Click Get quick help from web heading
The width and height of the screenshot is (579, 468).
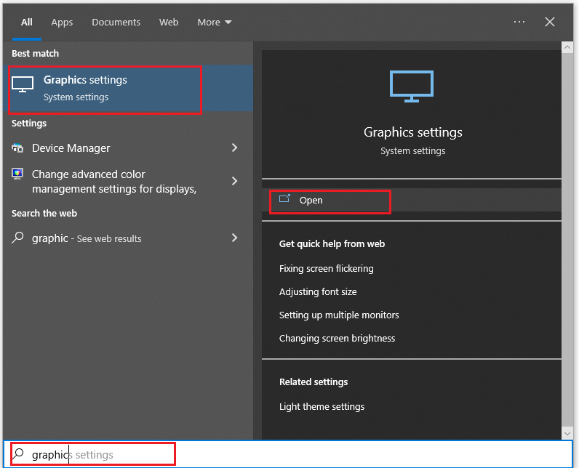click(332, 243)
